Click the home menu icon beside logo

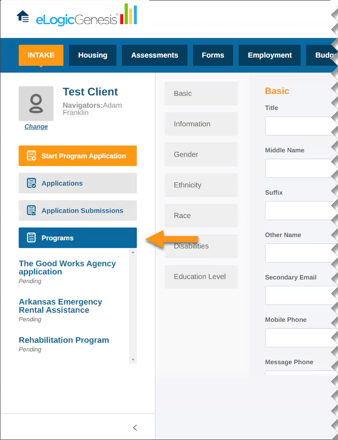point(23,17)
